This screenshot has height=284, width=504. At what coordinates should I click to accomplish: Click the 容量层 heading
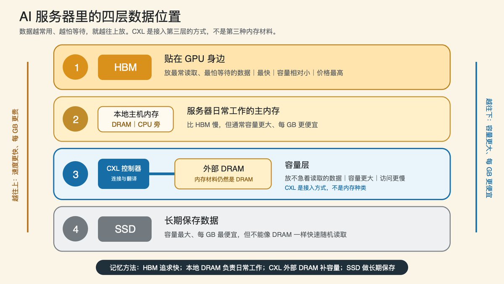tap(297, 165)
